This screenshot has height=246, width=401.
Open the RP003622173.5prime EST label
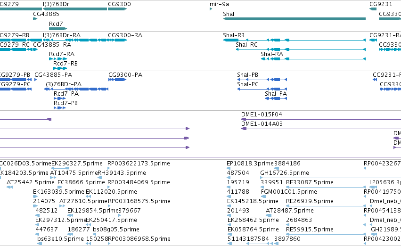coord(139,164)
